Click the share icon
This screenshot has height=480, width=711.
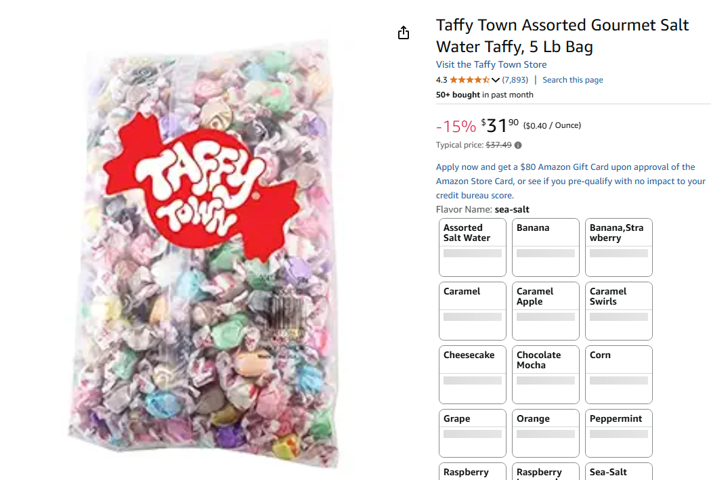click(x=404, y=32)
